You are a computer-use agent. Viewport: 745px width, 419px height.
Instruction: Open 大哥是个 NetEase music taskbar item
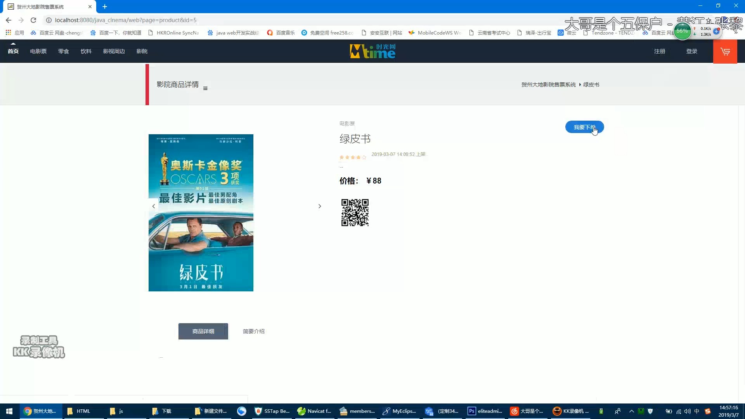coord(528,411)
